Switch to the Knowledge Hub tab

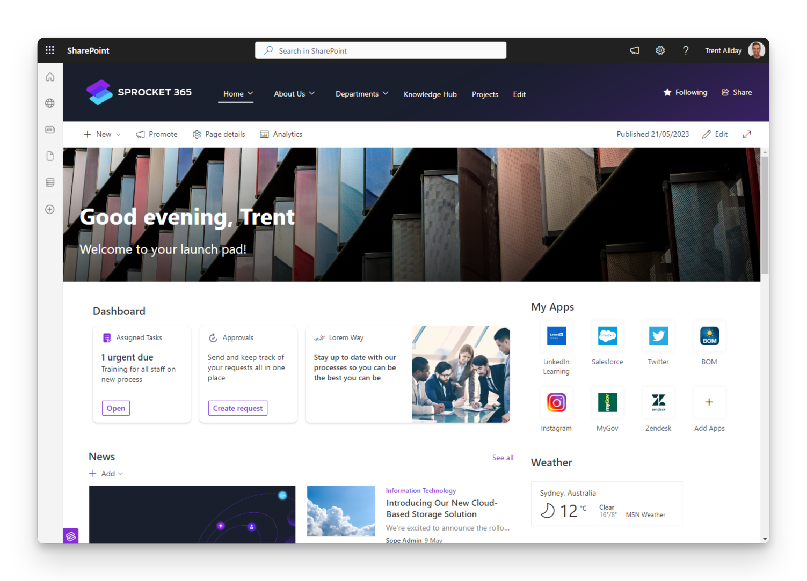pyautogui.click(x=430, y=94)
